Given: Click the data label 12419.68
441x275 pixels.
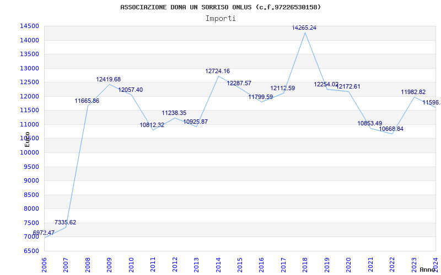Looking at the screenshot, I should 108,80.
